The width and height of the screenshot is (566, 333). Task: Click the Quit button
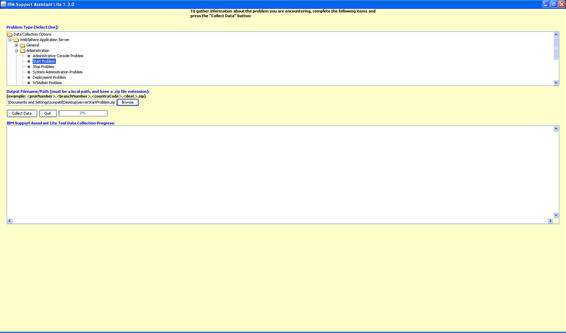point(48,113)
